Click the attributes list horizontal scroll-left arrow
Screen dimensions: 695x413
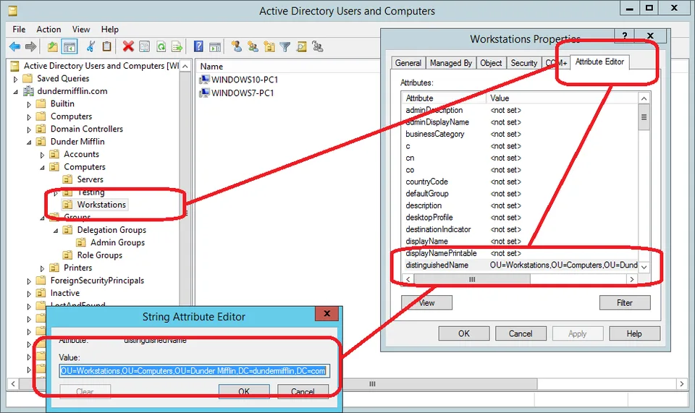pyautogui.click(x=408, y=279)
